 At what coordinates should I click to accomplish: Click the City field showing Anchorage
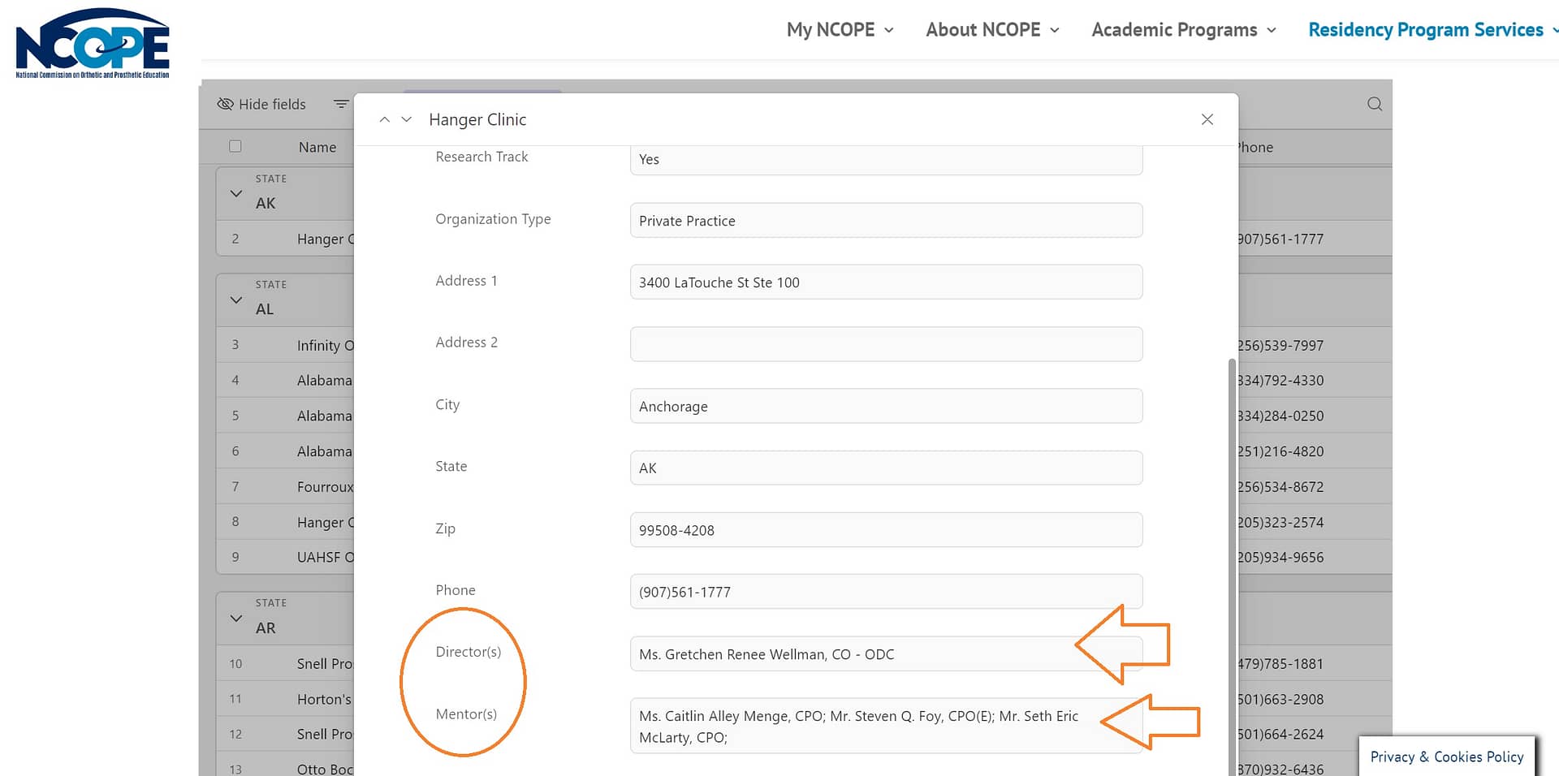point(886,406)
